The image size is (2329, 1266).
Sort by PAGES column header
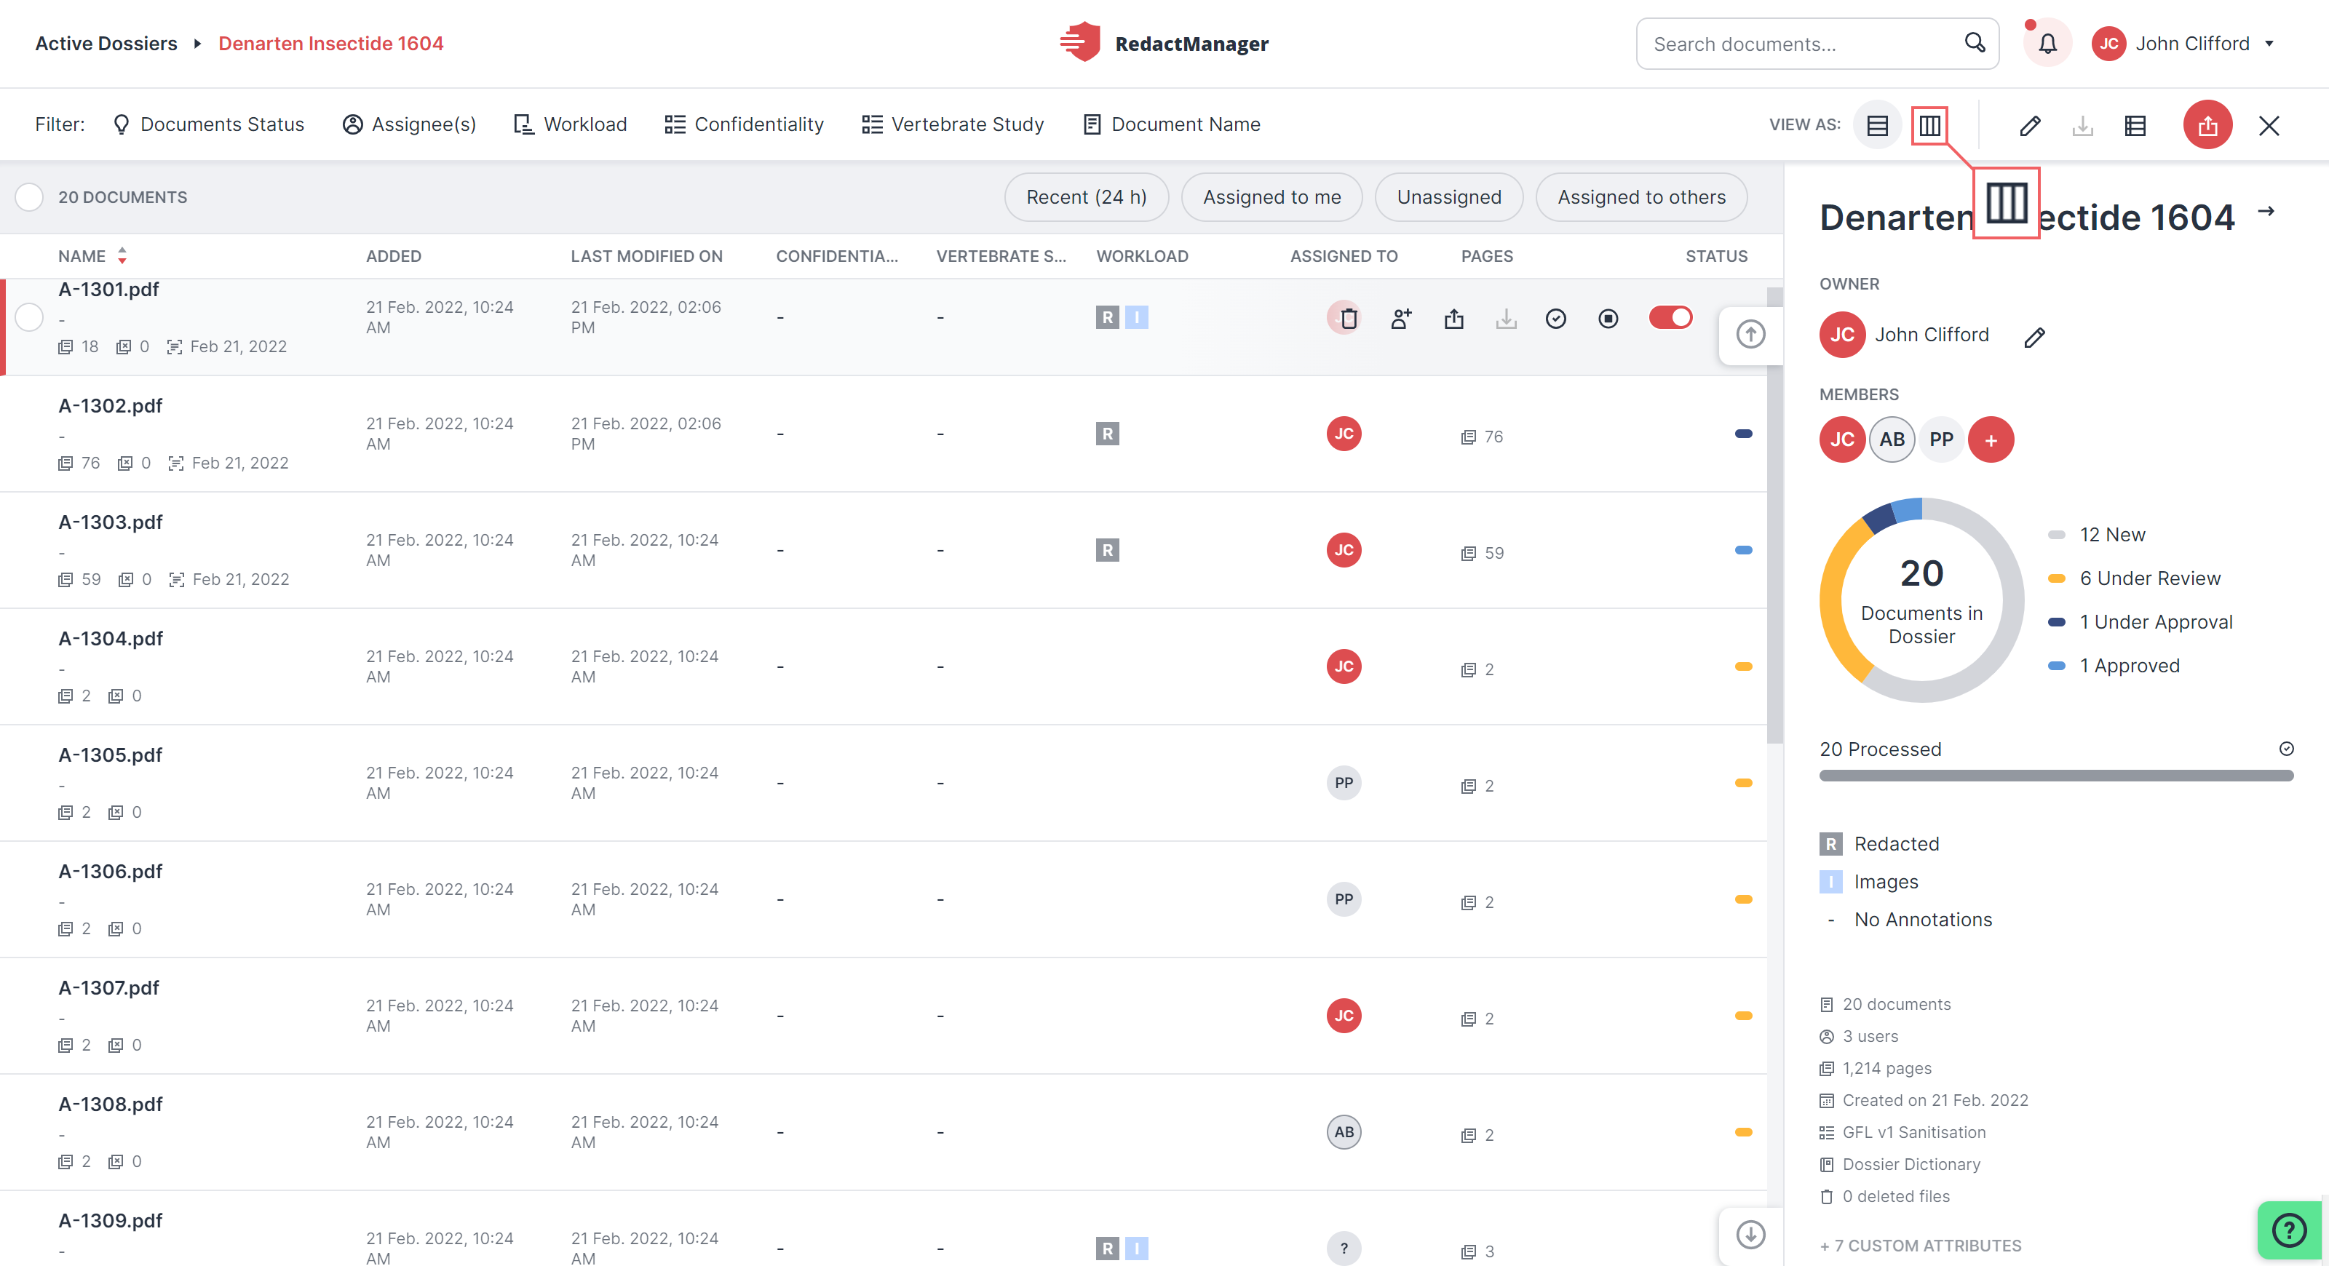pyautogui.click(x=1486, y=257)
